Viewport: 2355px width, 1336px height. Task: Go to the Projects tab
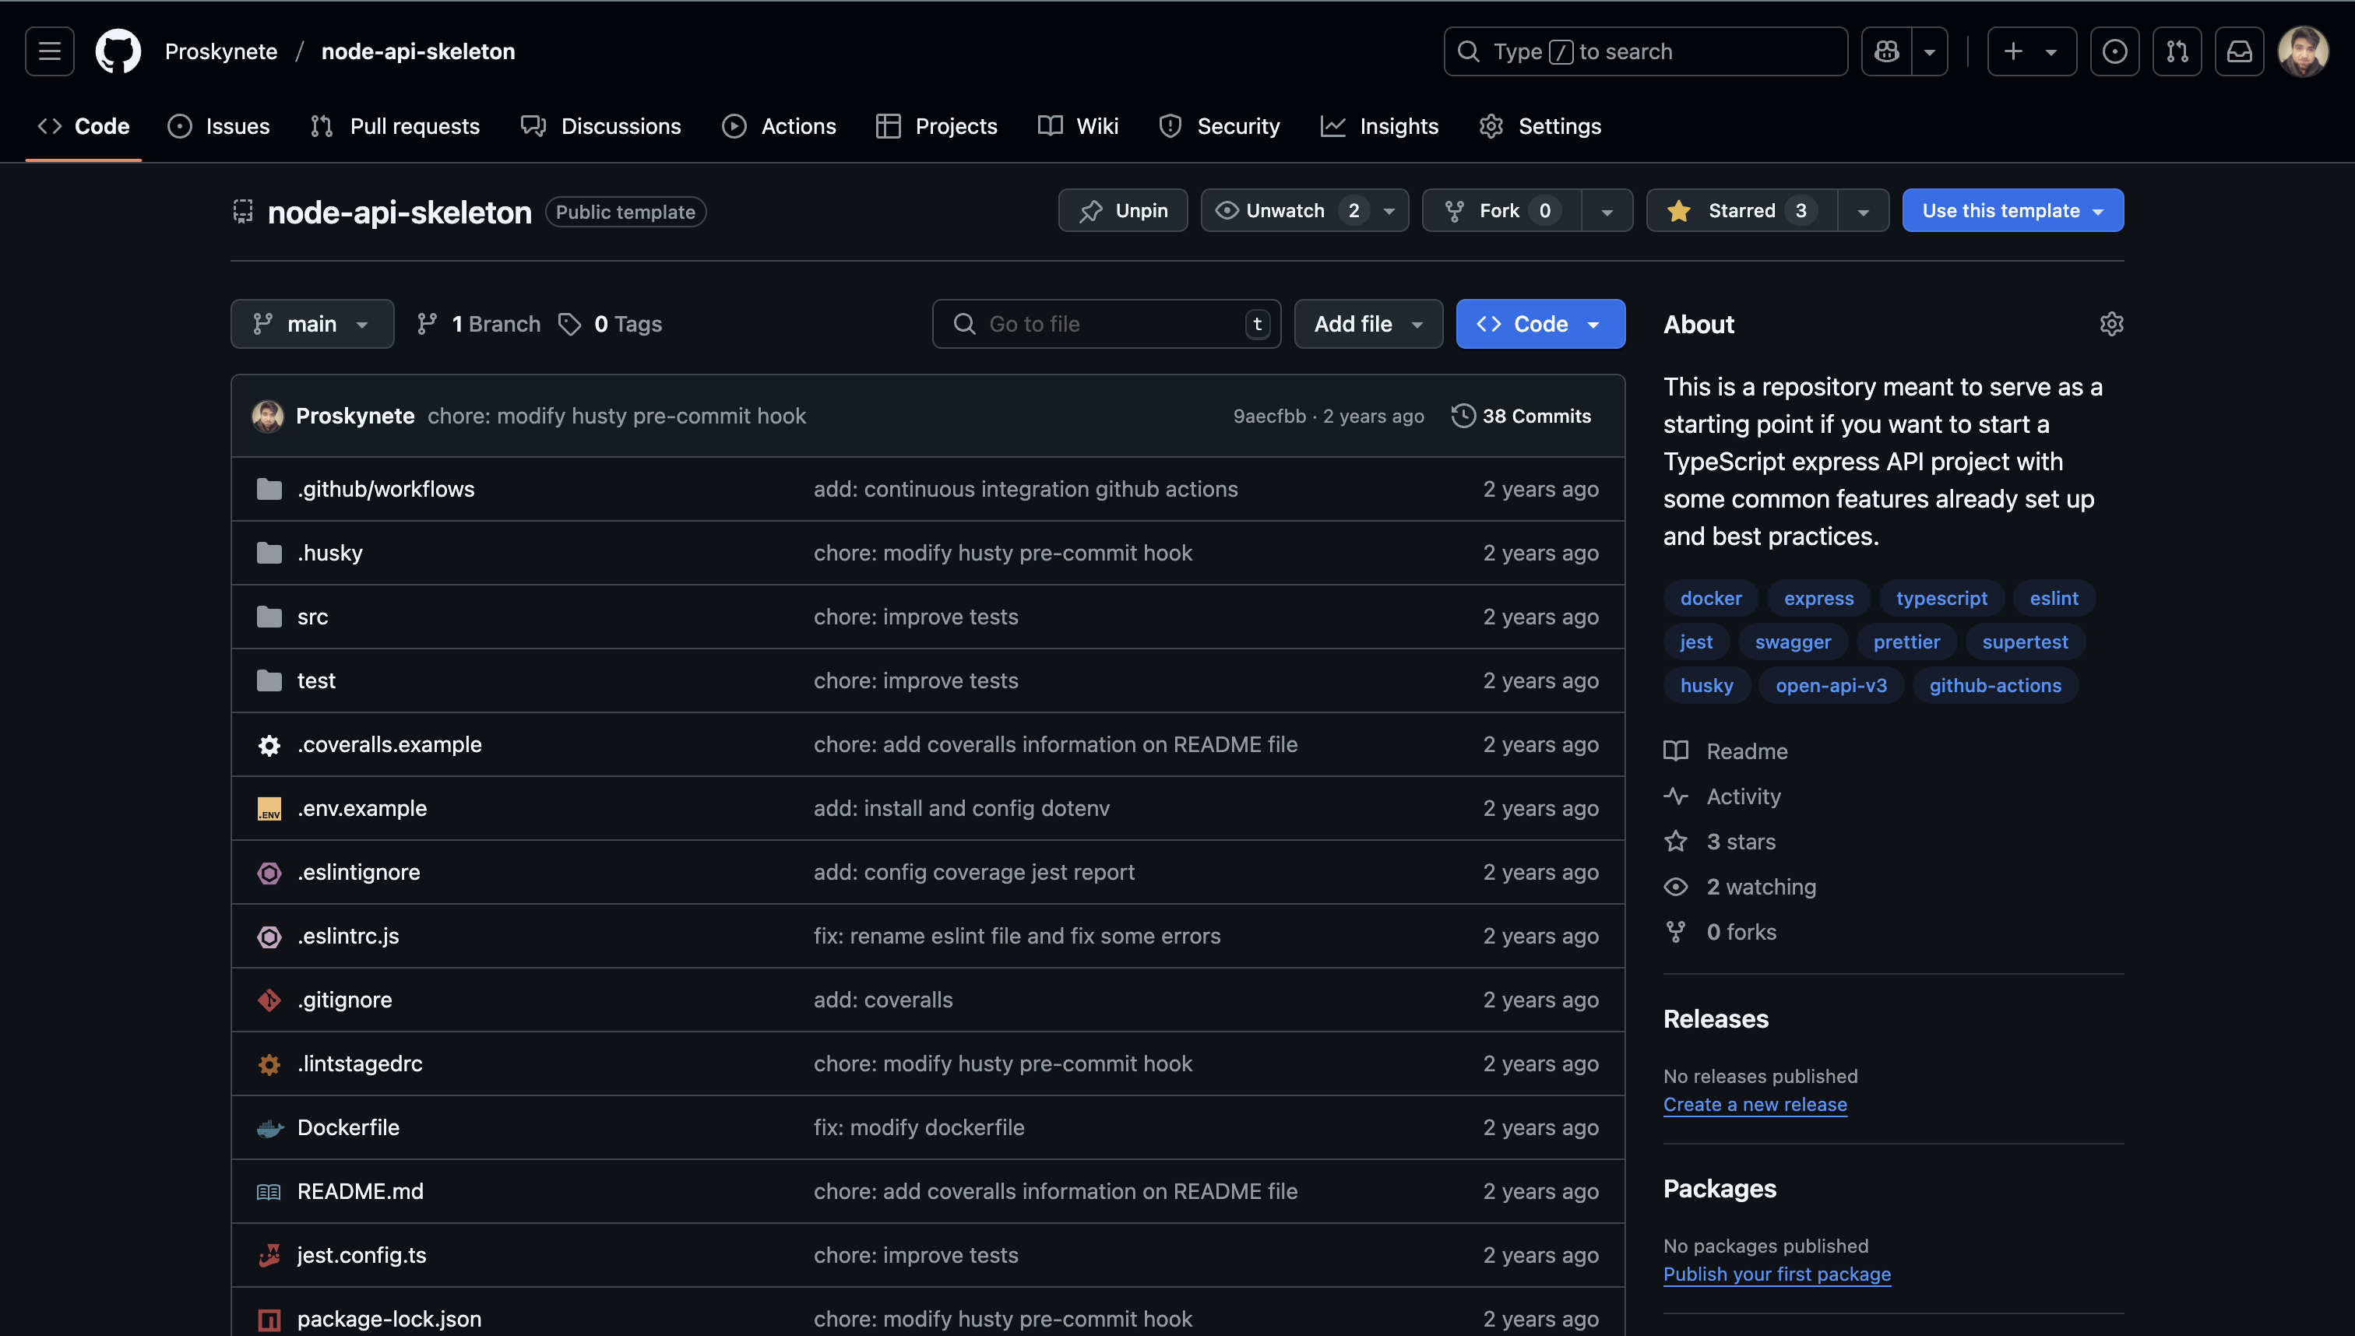937,125
